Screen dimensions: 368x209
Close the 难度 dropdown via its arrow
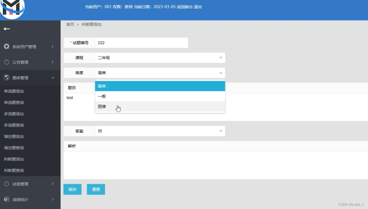coord(221,73)
